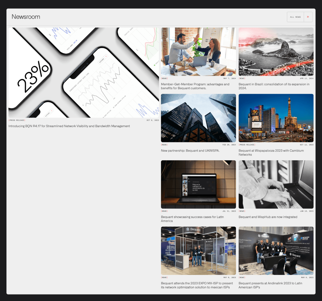Click the MAY 6, 2023 date label
The width and height of the screenshot is (322, 301).
click(x=230, y=277)
